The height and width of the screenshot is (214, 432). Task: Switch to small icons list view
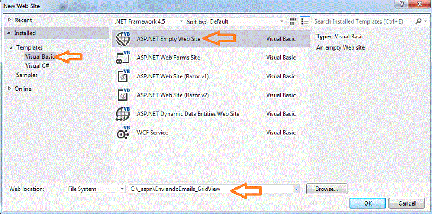[x=305, y=21]
